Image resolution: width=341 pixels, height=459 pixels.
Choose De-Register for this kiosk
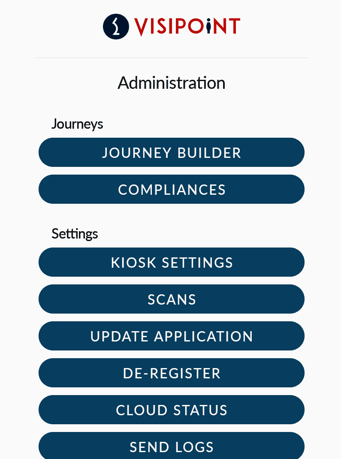click(x=172, y=373)
